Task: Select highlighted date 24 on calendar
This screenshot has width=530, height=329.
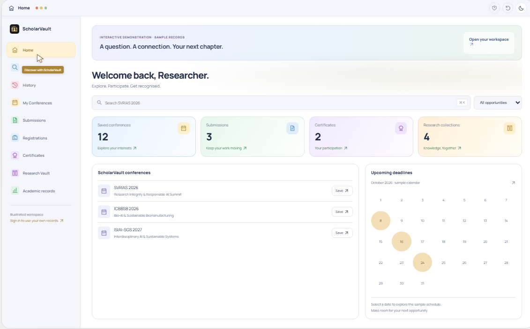Action: click(423, 263)
